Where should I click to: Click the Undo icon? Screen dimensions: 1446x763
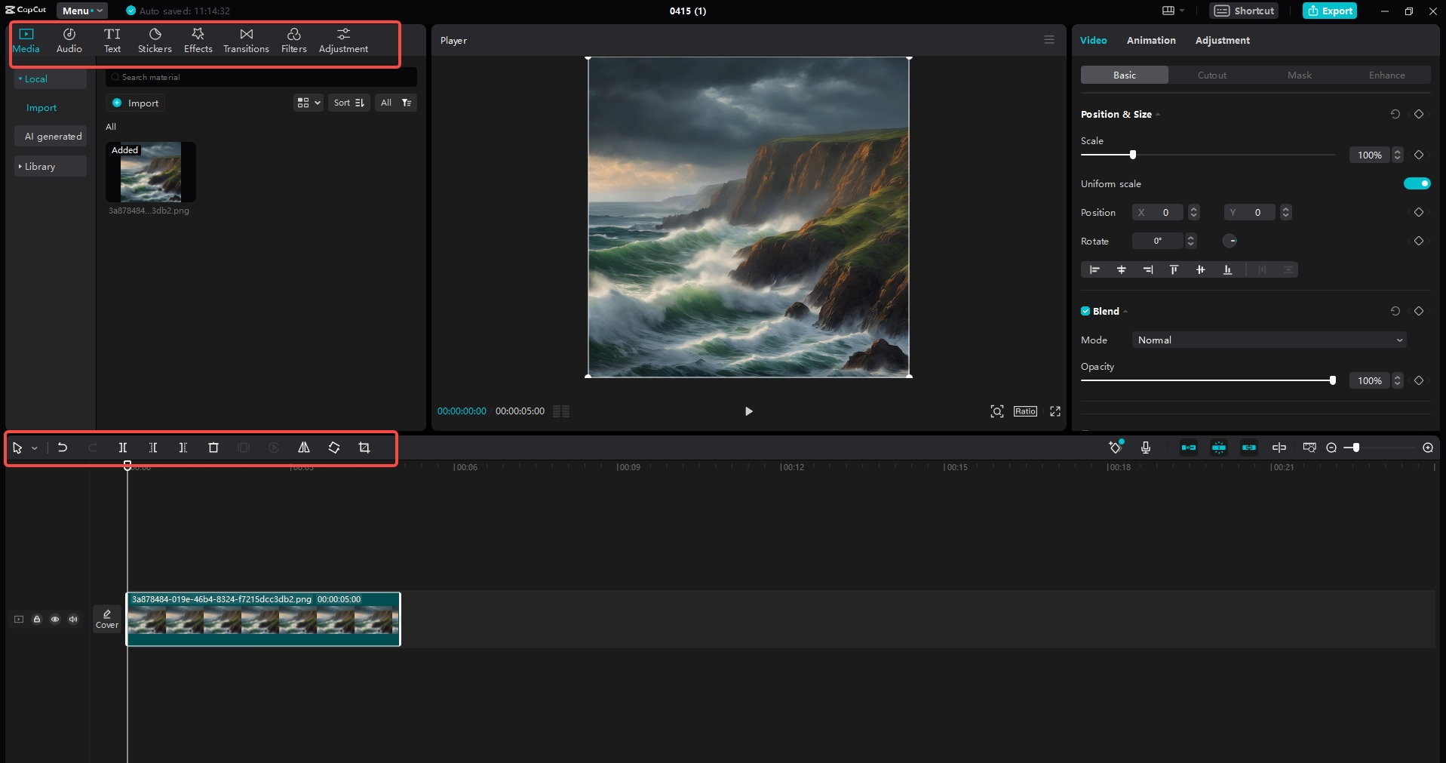click(x=62, y=448)
